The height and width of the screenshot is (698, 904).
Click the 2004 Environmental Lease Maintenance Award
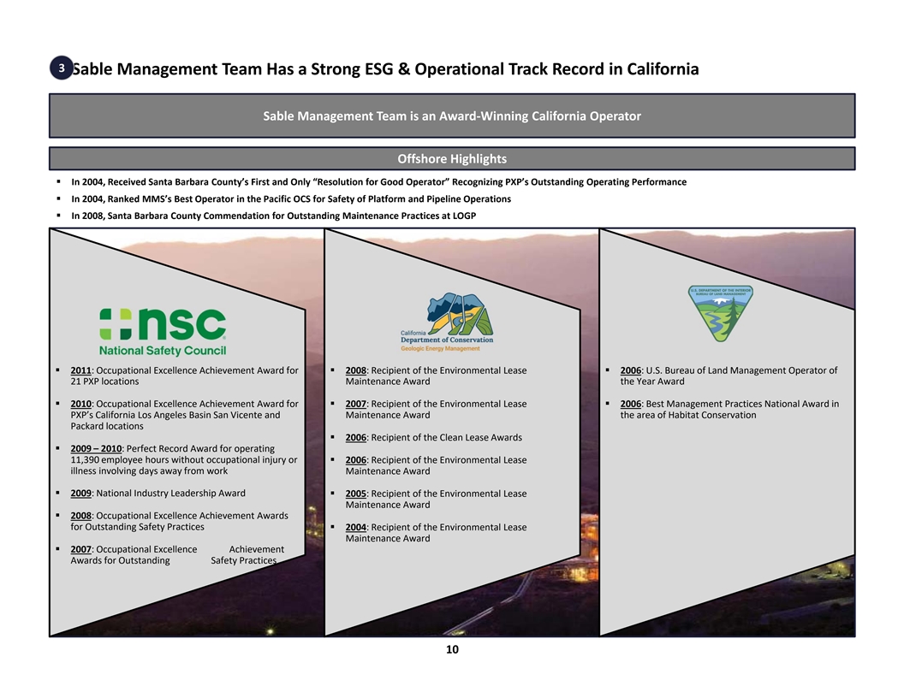[435, 532]
